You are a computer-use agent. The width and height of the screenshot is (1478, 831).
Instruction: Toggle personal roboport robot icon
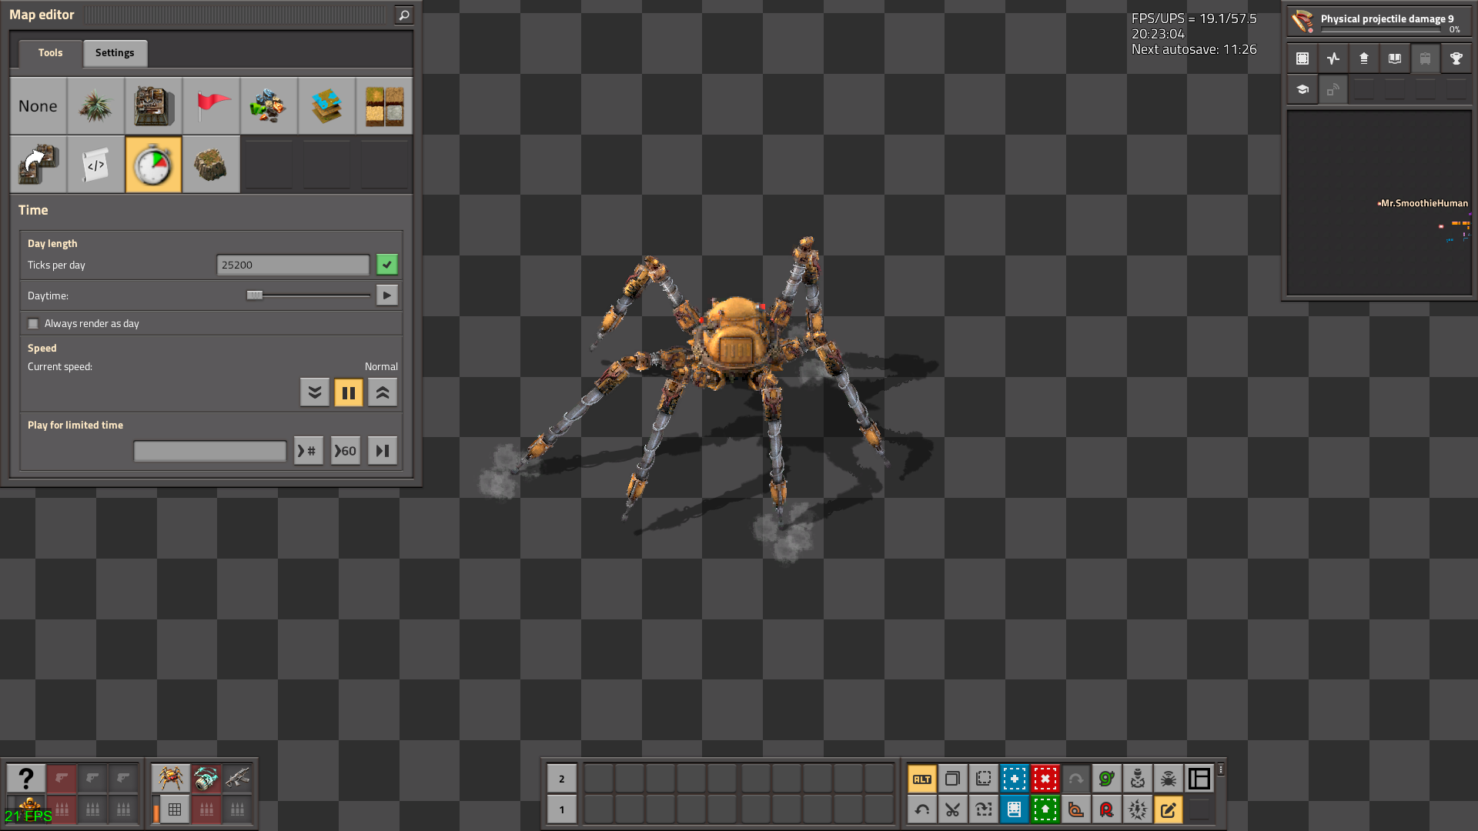point(1138,779)
